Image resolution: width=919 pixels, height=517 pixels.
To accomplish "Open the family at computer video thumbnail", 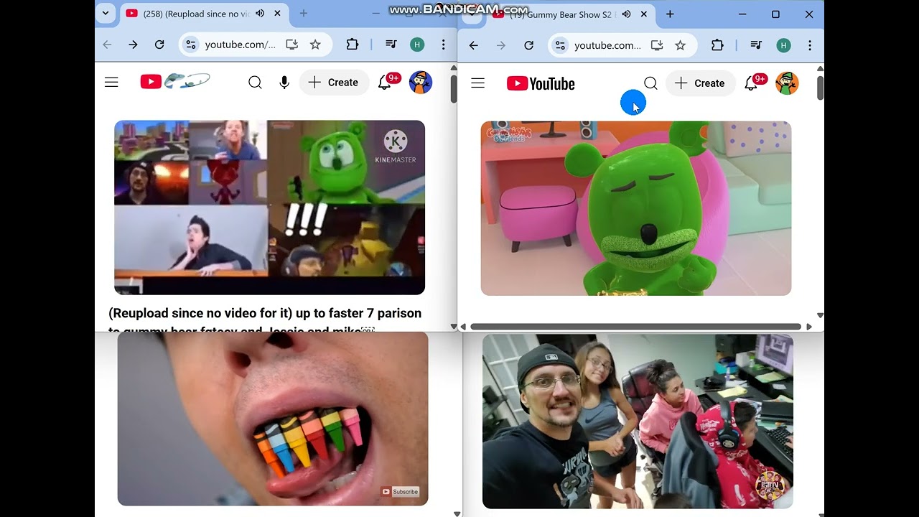I will [638, 421].
